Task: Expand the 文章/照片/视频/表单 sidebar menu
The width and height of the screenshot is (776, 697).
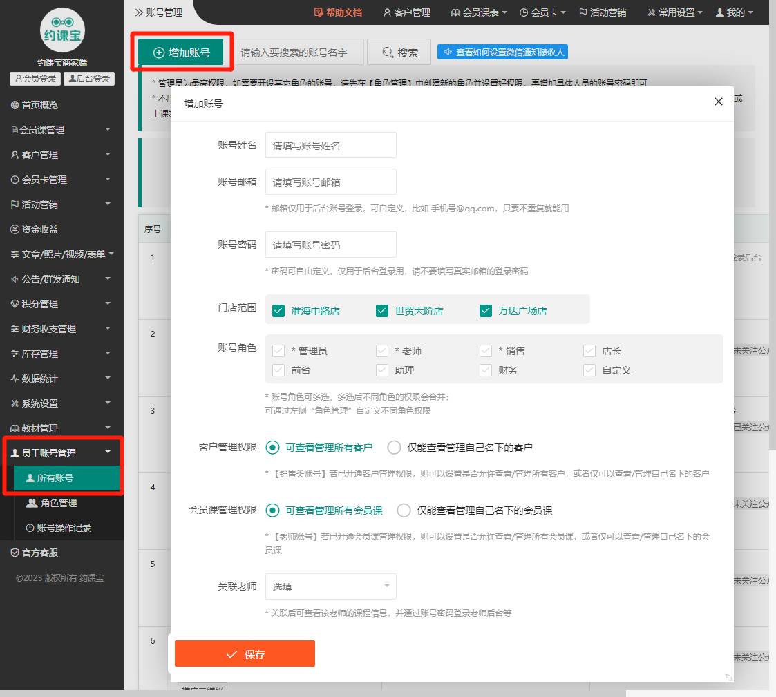Action: [111, 254]
